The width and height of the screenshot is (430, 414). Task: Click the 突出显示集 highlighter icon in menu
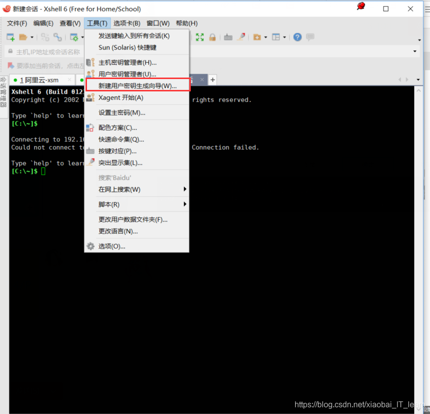coord(90,163)
